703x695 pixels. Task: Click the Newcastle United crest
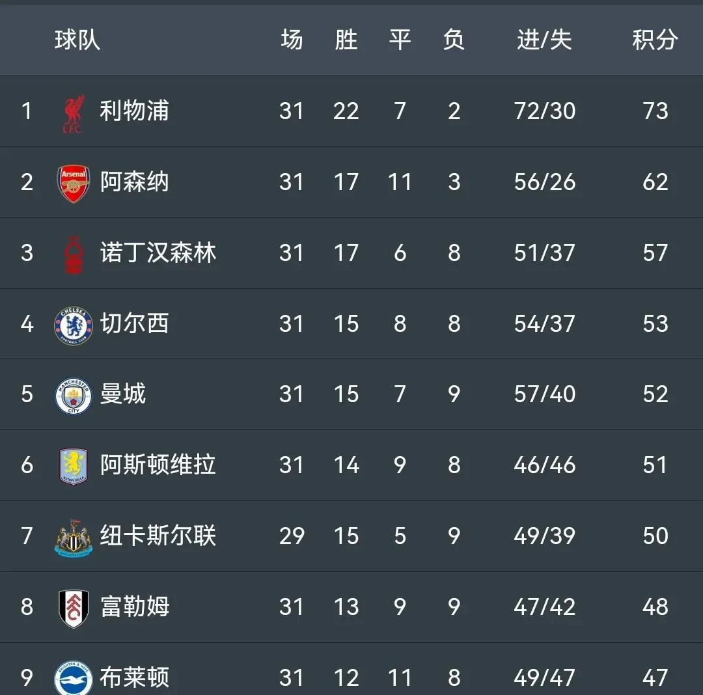pyautogui.click(x=73, y=537)
